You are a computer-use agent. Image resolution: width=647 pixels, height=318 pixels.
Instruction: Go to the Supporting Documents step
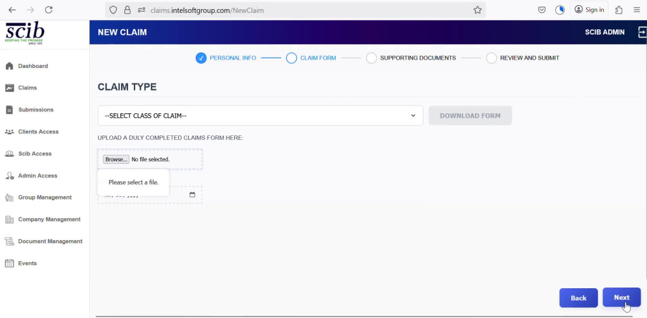tap(411, 58)
